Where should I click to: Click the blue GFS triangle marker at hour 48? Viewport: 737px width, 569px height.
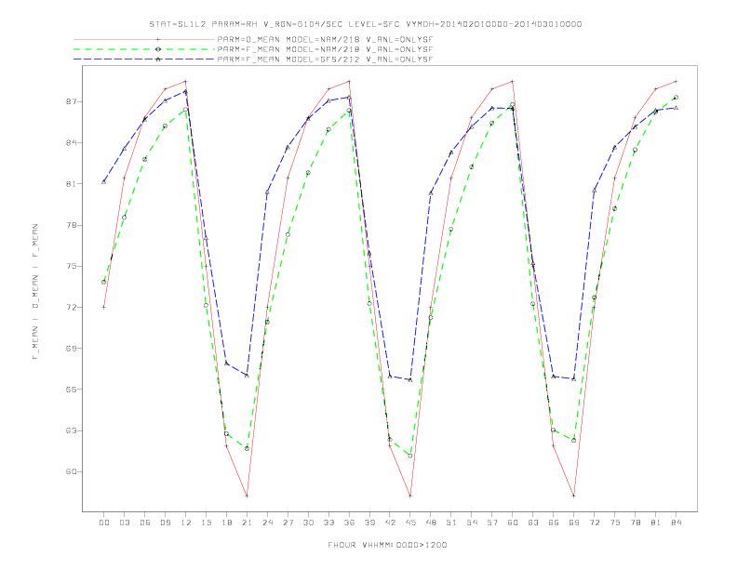pyautogui.click(x=431, y=193)
